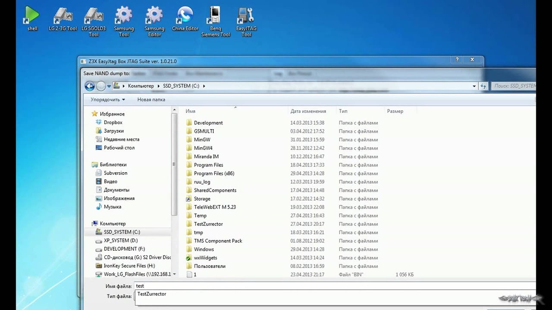
Task: Select IronKey Secure Files (H:) drive
Action: click(129, 266)
